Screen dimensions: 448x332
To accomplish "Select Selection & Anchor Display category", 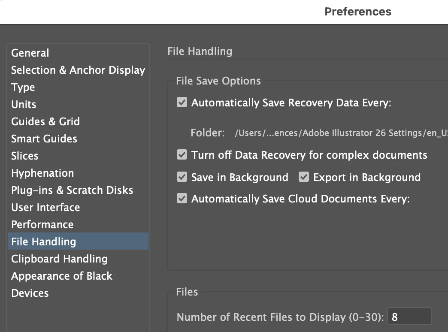I will [78, 70].
